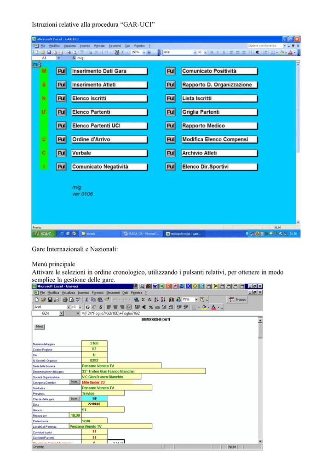Open the chart wizard icon in the lower toolbar
Viewport: 333px width, 471px height.
[x=172, y=299]
